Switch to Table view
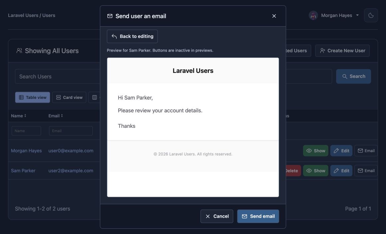Viewport: 386px width, 234px height. click(33, 98)
